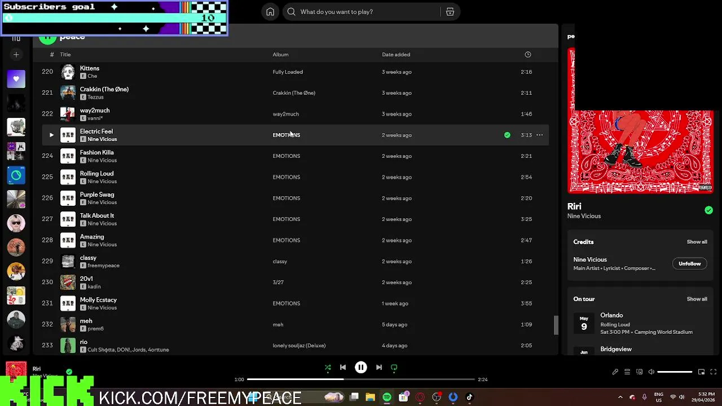Viewport: 722px width, 406px height.
Task: Select the 20v1 track
Action: point(295,283)
